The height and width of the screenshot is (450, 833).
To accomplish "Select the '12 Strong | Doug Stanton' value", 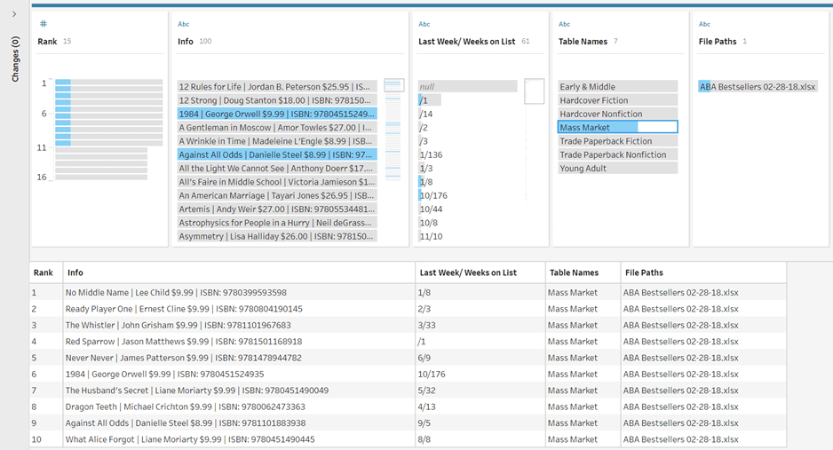I will [x=277, y=100].
